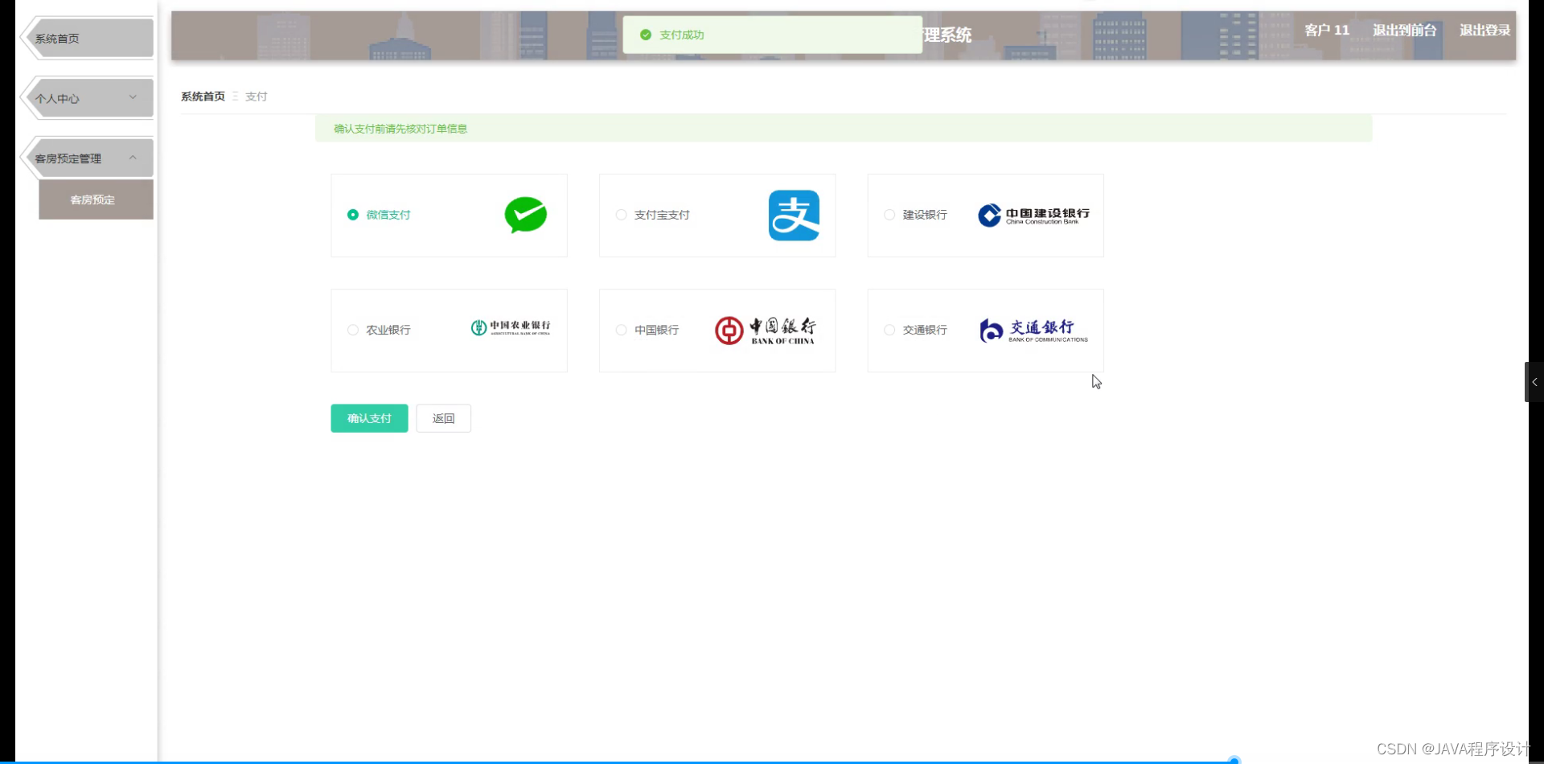Screen dimensions: 1544x764
Task: Click the 交通银行 option label
Action: pyautogui.click(x=925, y=330)
